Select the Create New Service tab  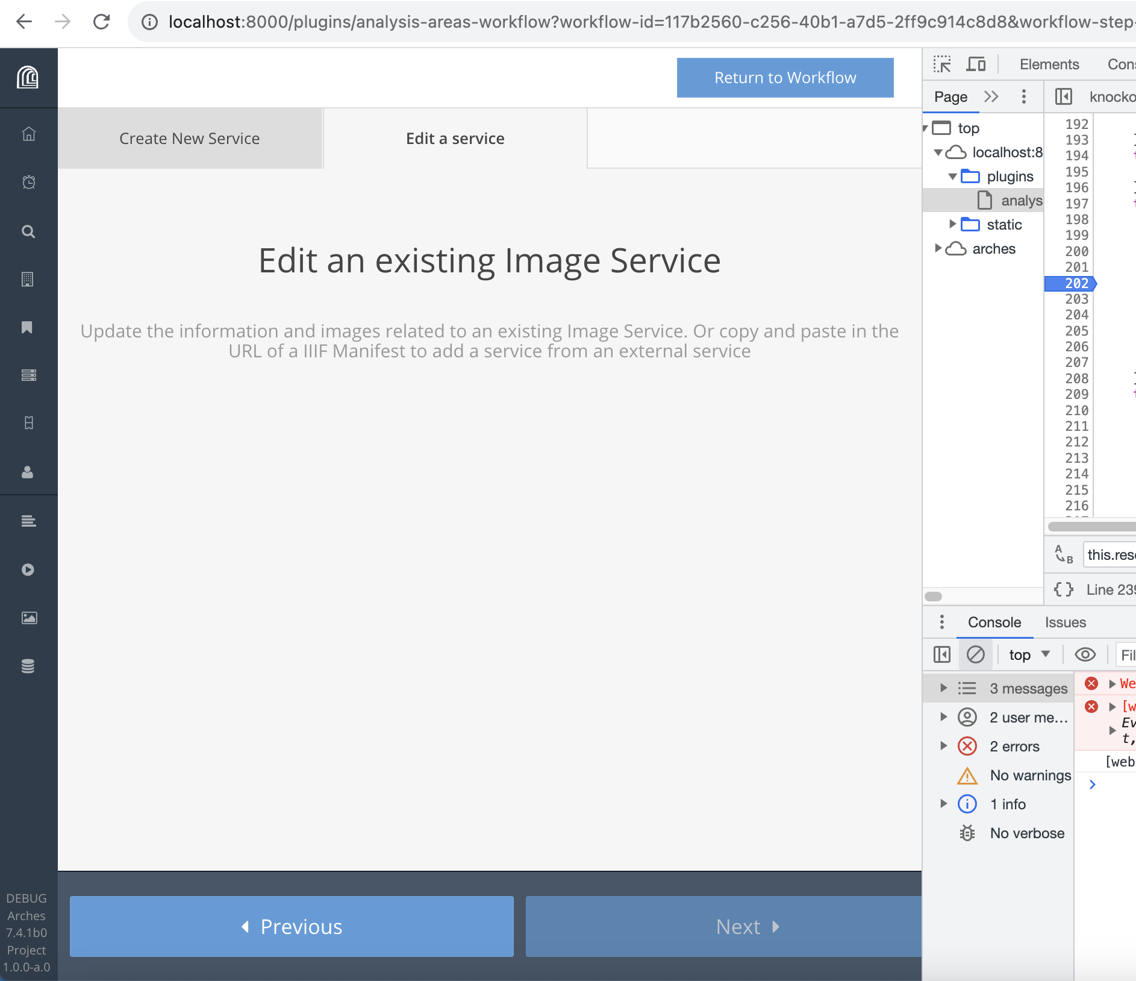189,138
